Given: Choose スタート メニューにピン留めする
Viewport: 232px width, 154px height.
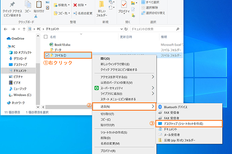Looking at the screenshot, I should click(118, 99).
